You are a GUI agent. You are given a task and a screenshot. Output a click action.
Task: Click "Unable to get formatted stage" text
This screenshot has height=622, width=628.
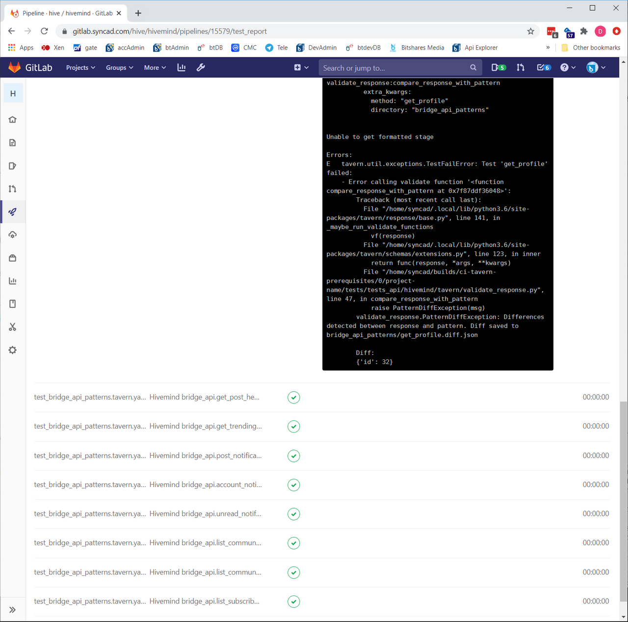pos(380,137)
